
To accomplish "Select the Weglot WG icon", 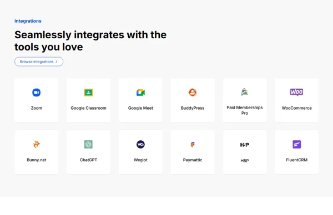I will point(140,145).
